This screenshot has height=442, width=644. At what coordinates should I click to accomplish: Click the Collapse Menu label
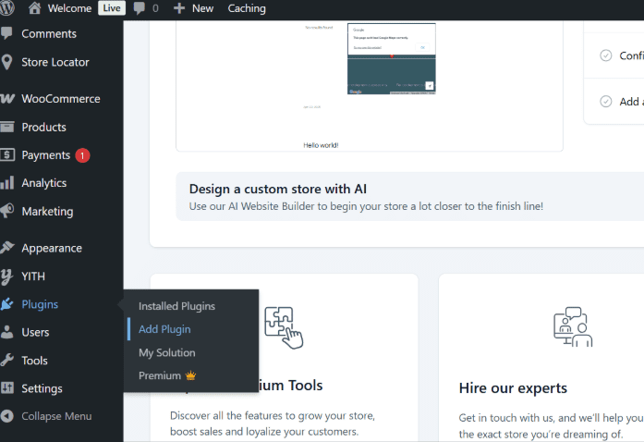[56, 416]
